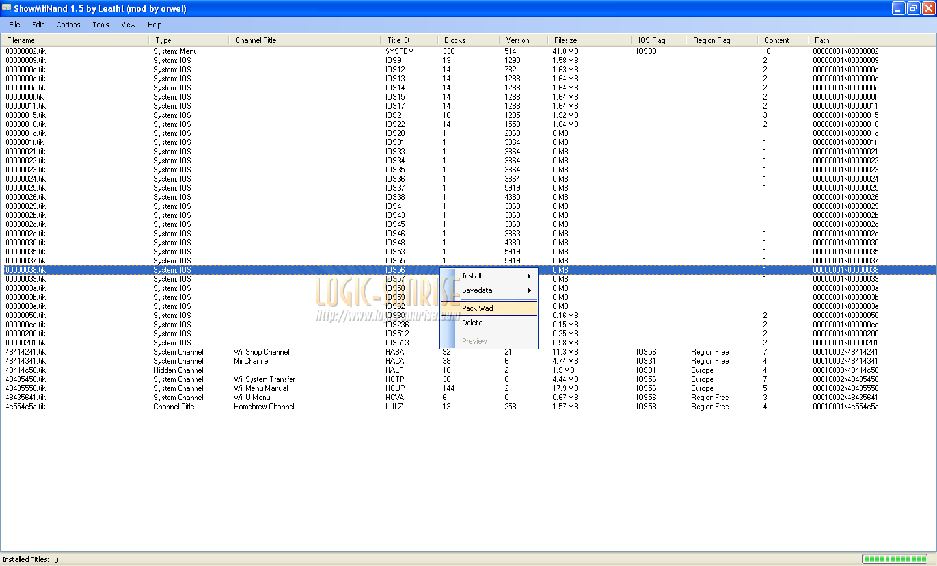Image resolution: width=937 pixels, height=566 pixels.
Task: Select file 0000003e.tik
Action: [25, 306]
